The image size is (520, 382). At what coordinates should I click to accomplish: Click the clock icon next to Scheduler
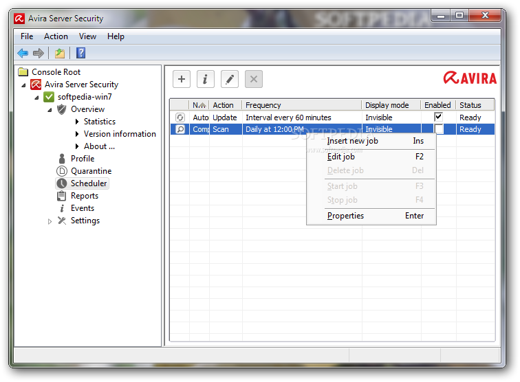[62, 183]
